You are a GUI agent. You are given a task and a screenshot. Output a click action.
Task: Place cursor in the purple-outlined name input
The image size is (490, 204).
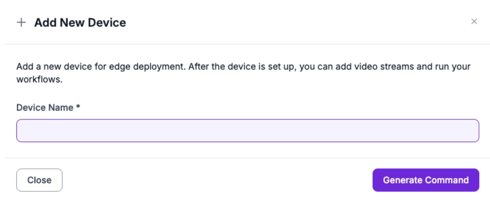(247, 131)
